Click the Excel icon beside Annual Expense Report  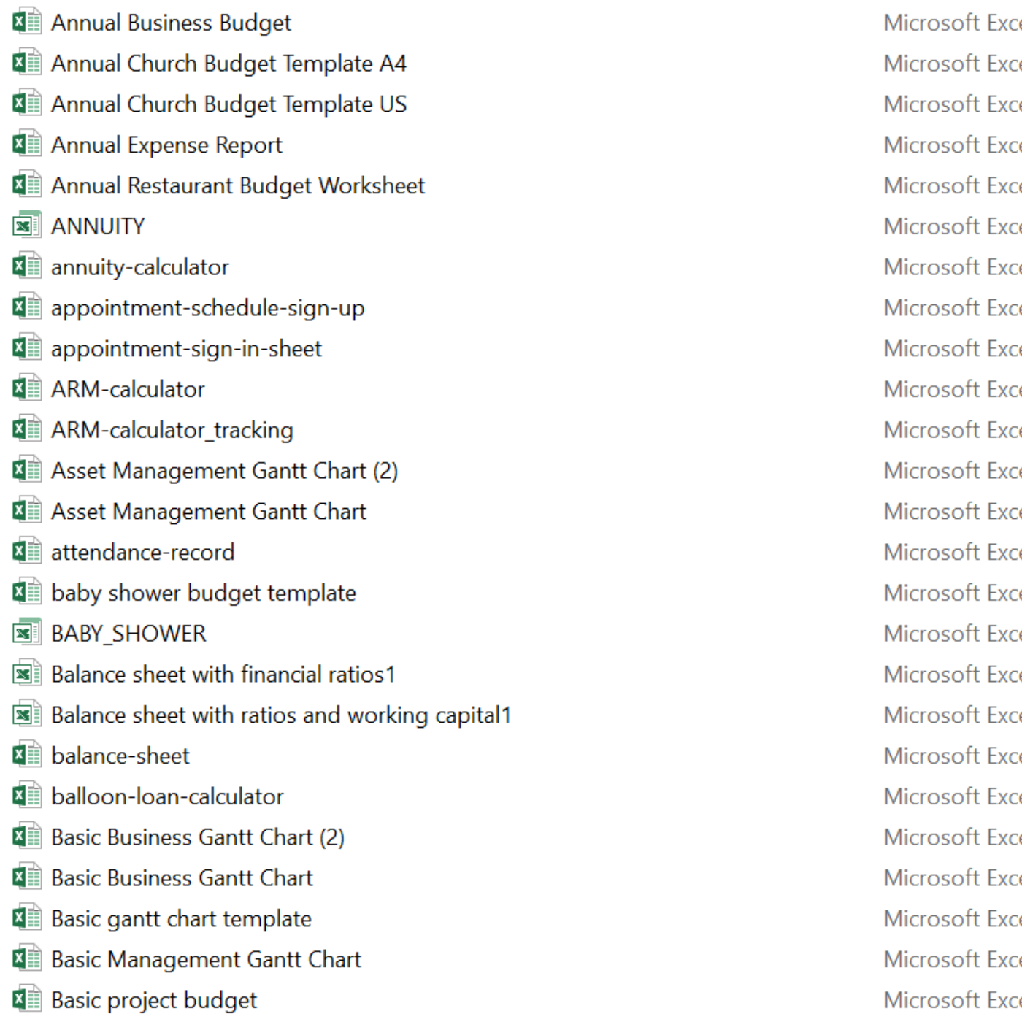coord(27,144)
